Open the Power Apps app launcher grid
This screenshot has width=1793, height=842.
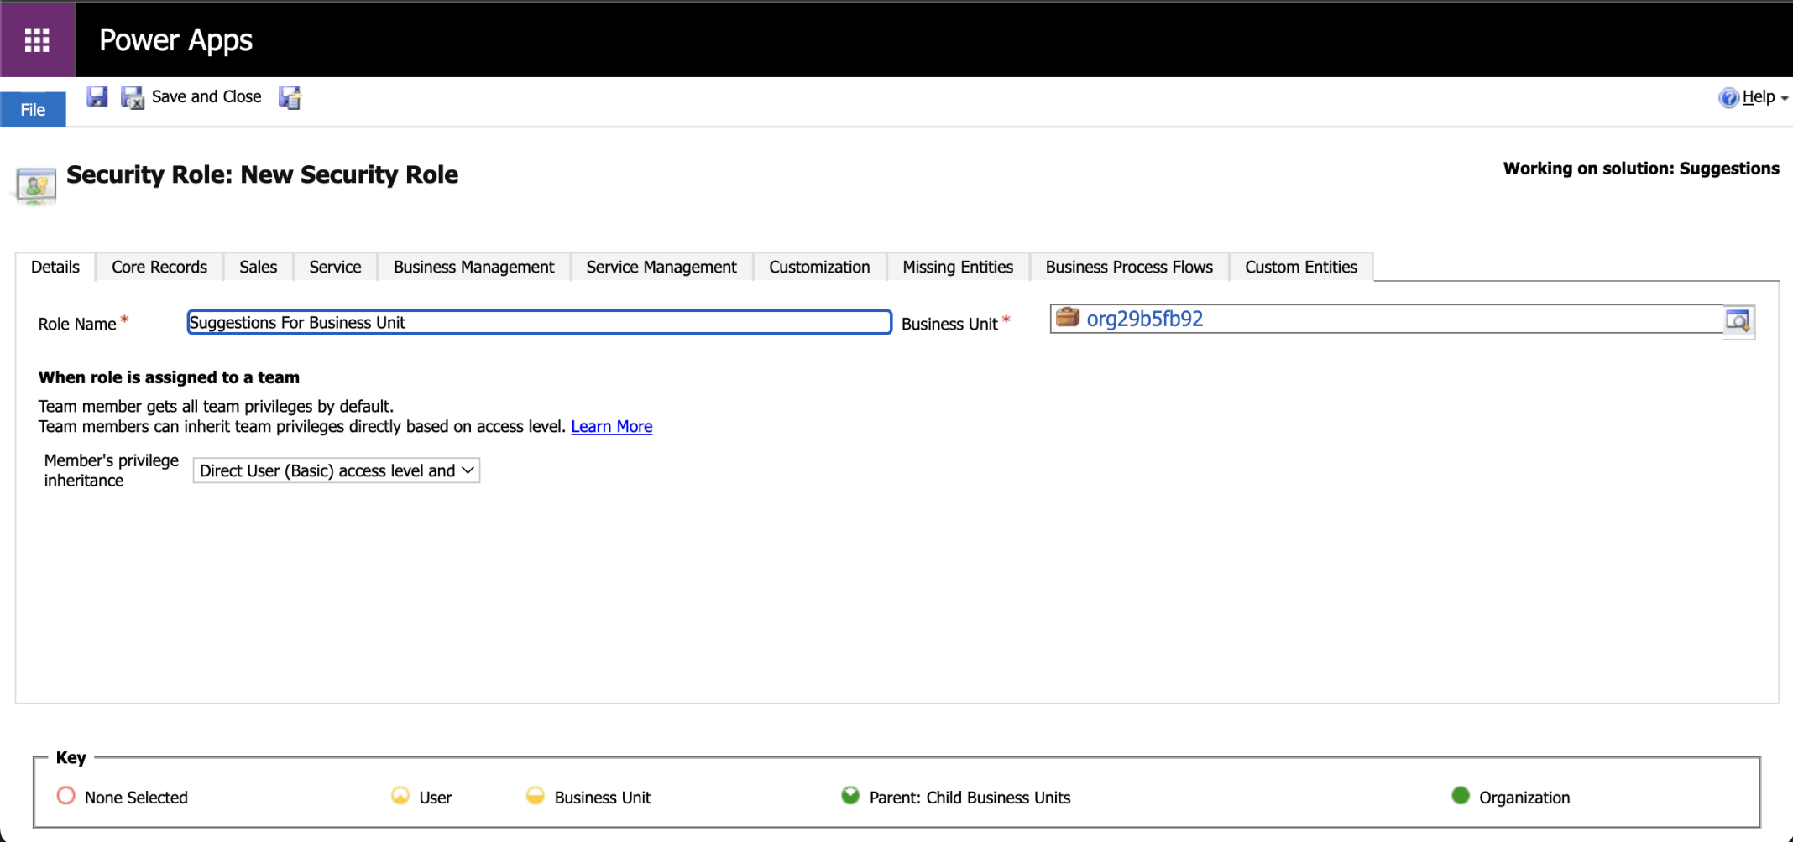coord(37,39)
